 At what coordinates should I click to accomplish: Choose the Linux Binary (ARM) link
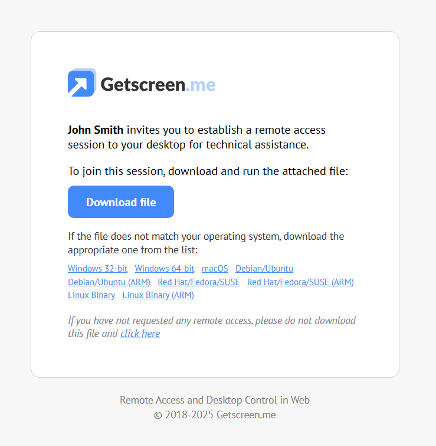(158, 295)
